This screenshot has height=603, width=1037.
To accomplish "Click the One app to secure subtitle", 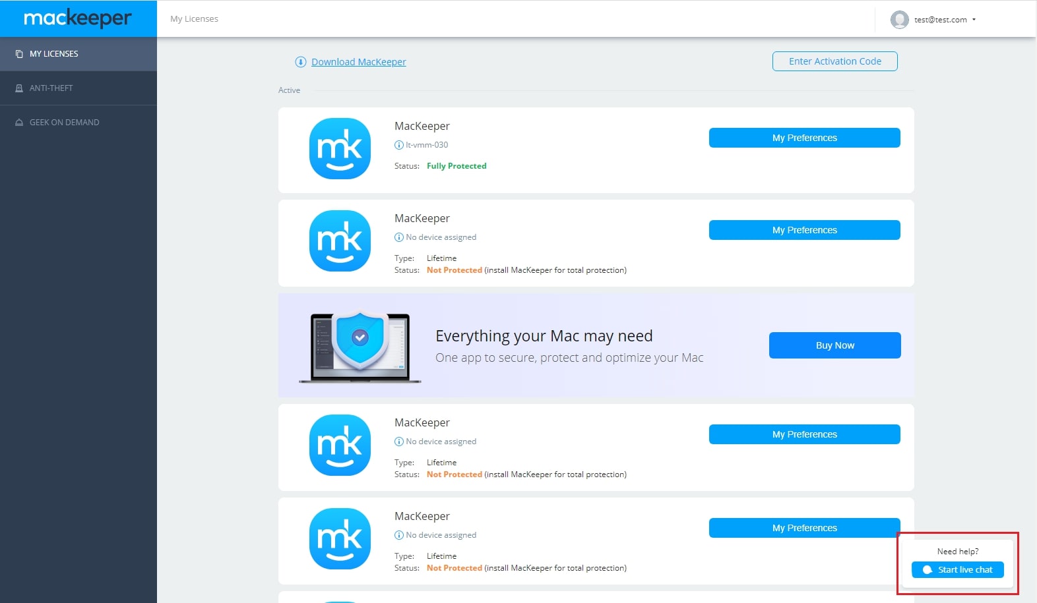I will click(569, 358).
